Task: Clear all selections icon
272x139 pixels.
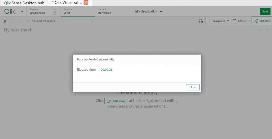Action: pos(28,21)
